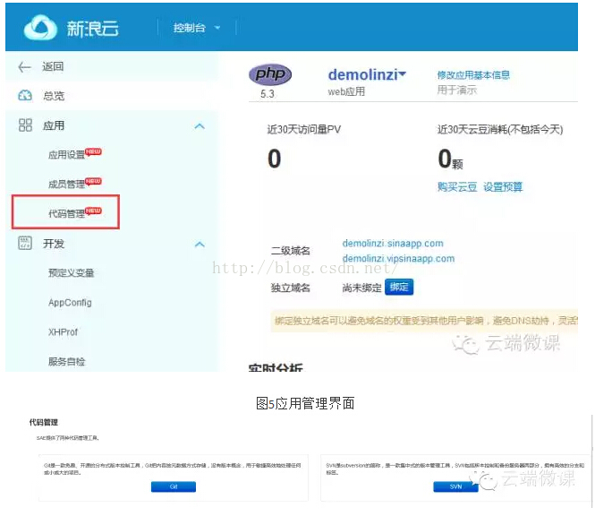595x516 pixels.
Task: Click the 尚未绑定 status text
Action: click(361, 288)
